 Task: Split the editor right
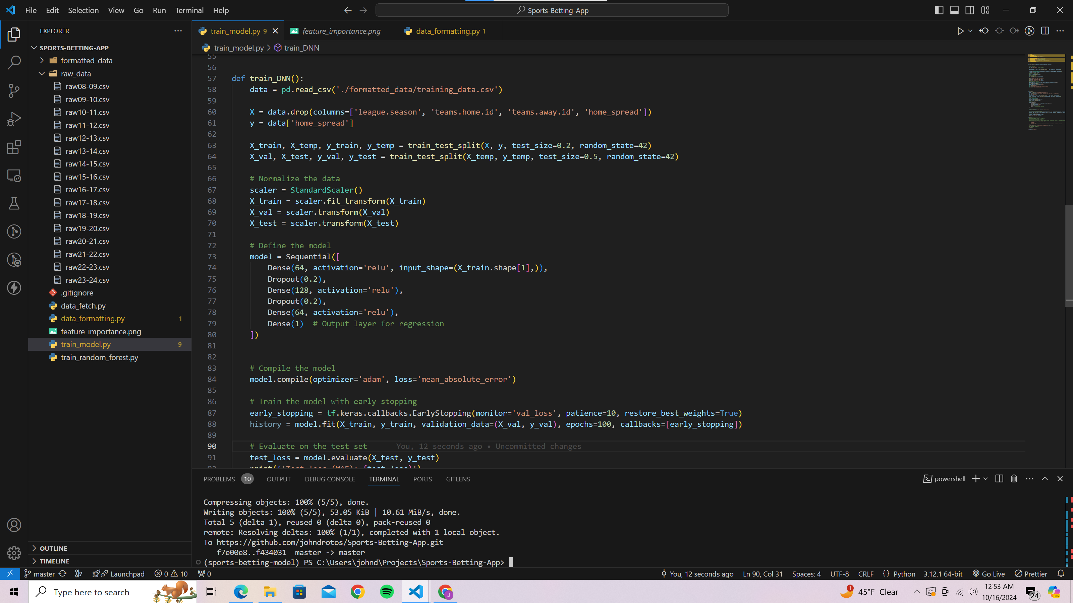(1045, 31)
